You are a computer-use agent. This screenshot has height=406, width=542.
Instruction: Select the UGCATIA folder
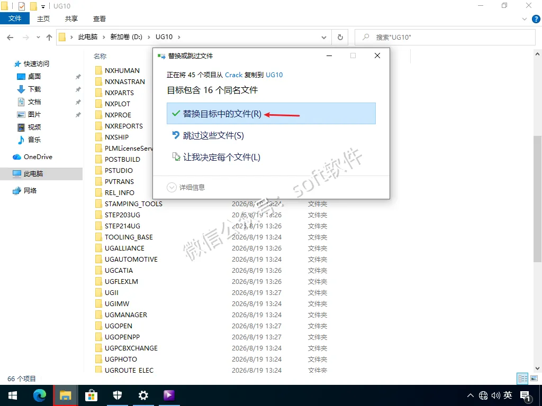pyautogui.click(x=119, y=270)
